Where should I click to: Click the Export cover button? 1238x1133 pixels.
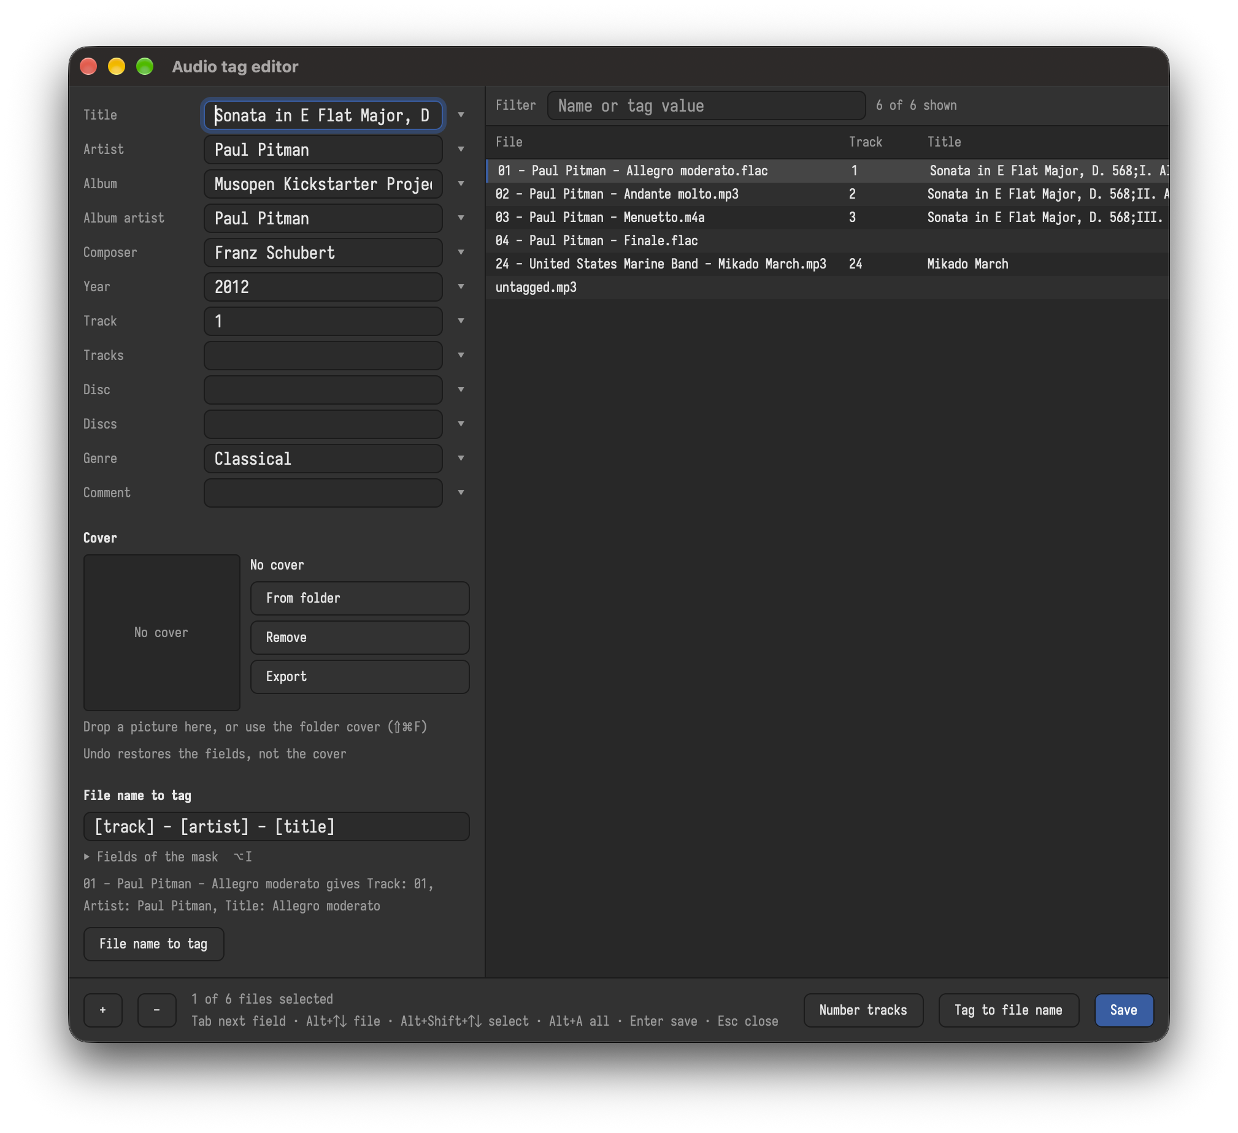360,677
